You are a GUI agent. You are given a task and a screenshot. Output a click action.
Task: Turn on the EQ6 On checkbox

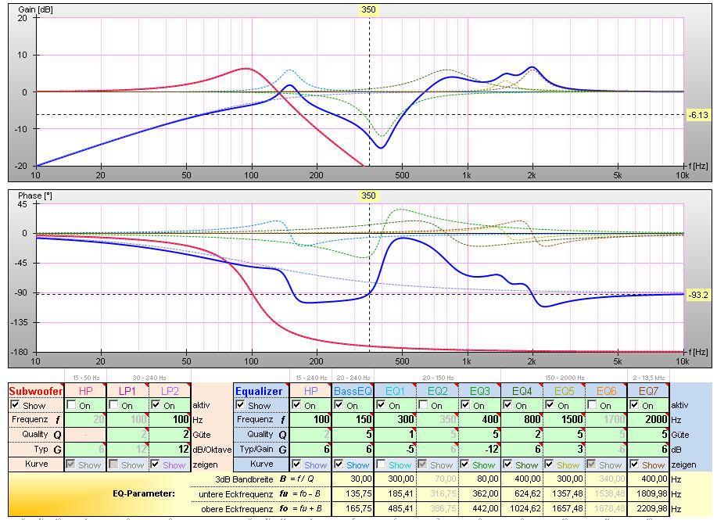593,406
